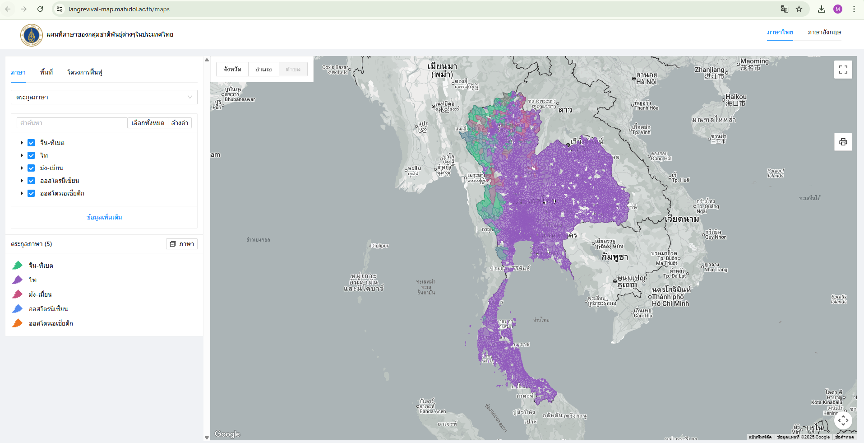
Task: Switch to the พื้นที่ tab
Action: (x=46, y=72)
